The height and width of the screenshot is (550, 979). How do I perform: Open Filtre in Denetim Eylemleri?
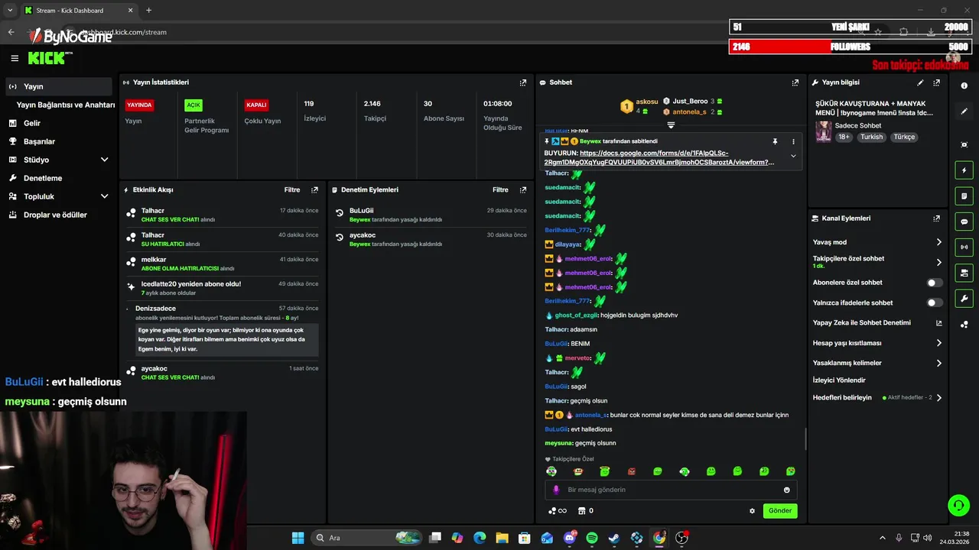500,190
